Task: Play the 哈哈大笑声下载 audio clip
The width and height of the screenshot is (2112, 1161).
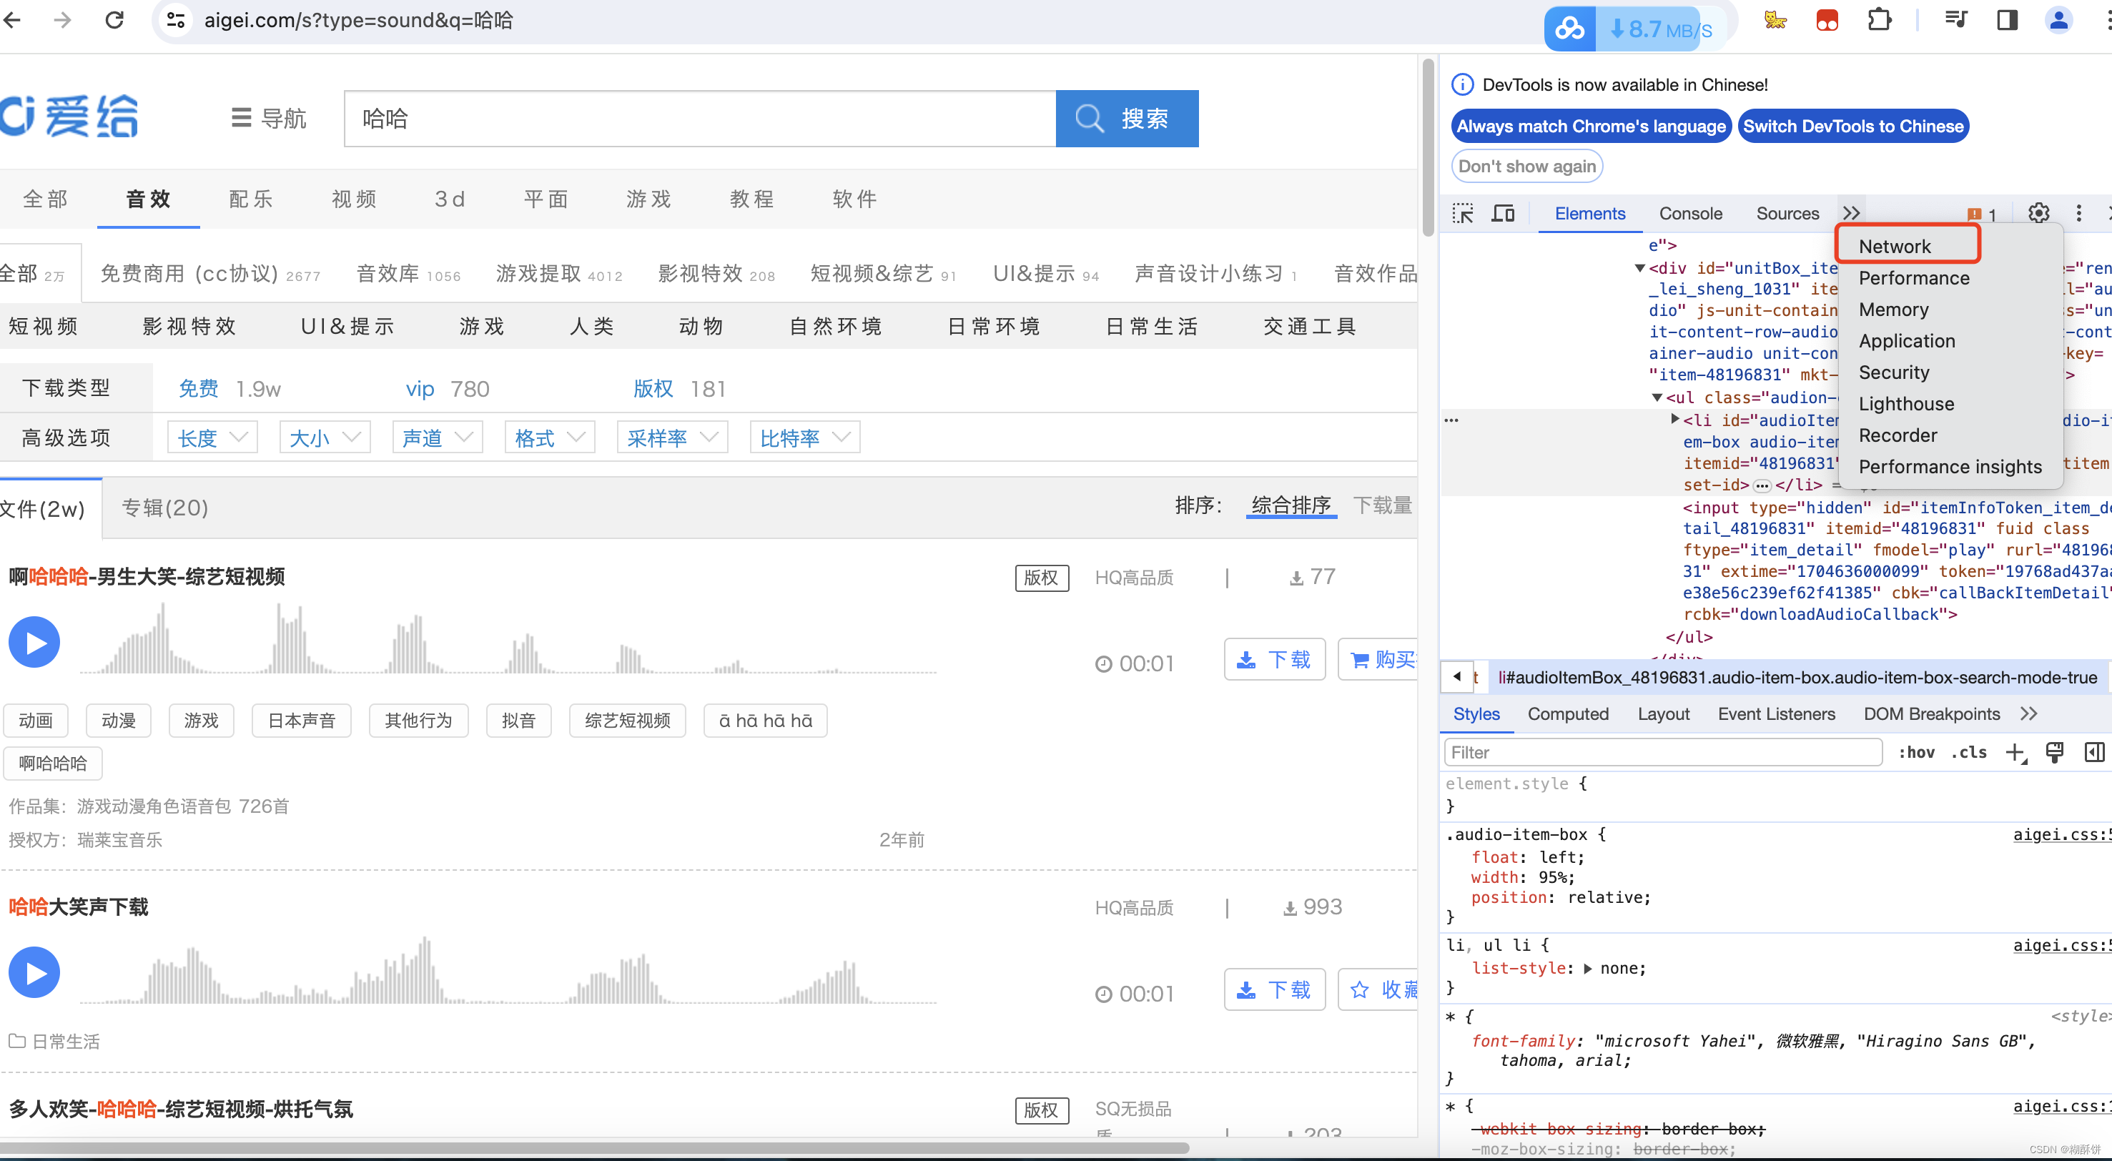Action: click(x=34, y=972)
